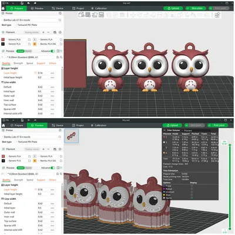Open Color Scheme Filament dropdown in preview

pyautogui.click(x=196, y=130)
